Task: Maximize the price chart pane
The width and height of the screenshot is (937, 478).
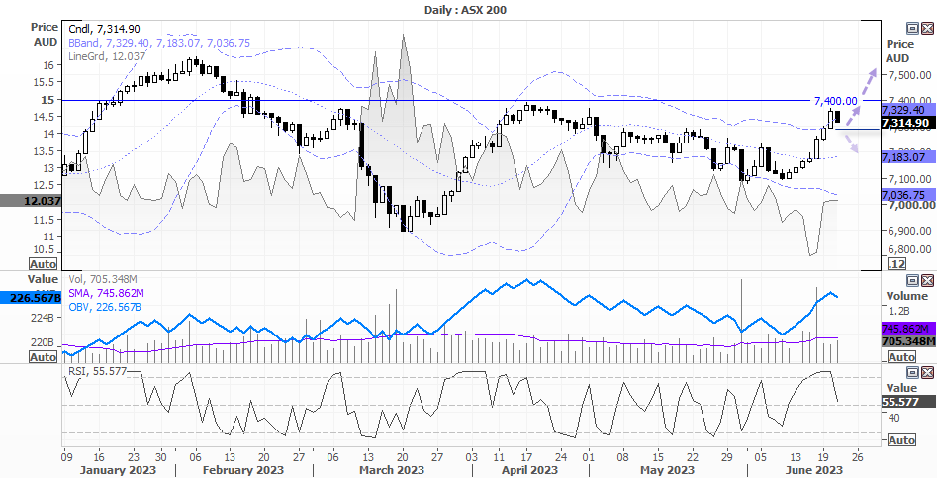Action: (912, 28)
